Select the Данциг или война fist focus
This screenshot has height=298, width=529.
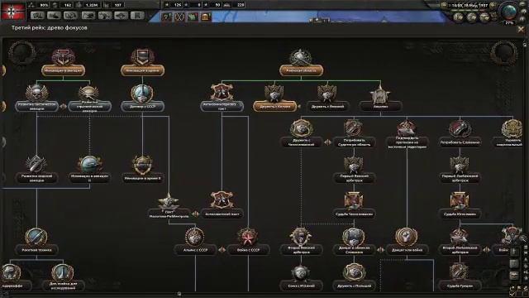pyautogui.click(x=407, y=250)
